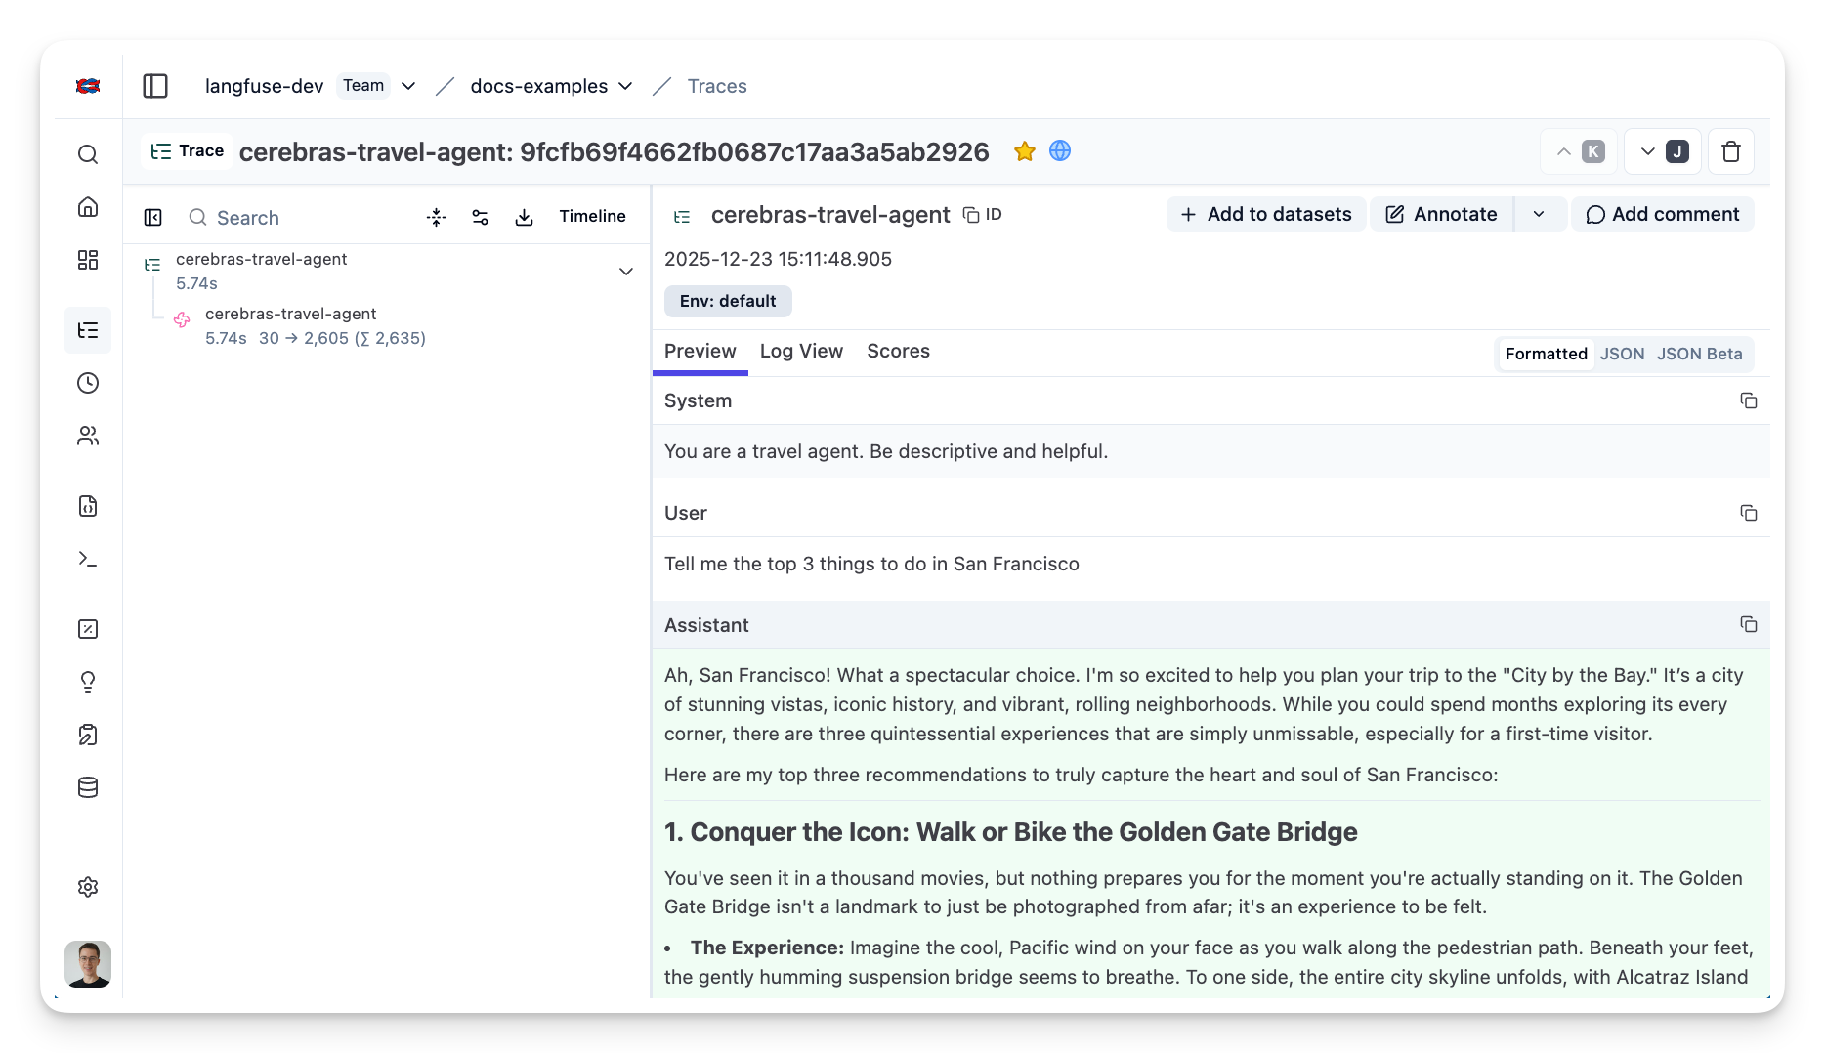Copy the System message content
The width and height of the screenshot is (1825, 1053).
pos(1748,400)
